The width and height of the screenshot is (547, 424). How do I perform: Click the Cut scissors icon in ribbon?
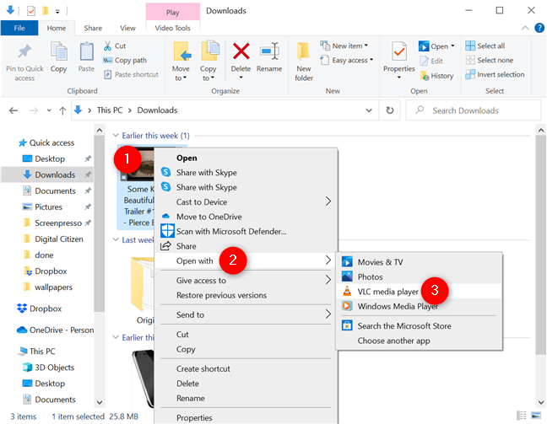coord(107,46)
